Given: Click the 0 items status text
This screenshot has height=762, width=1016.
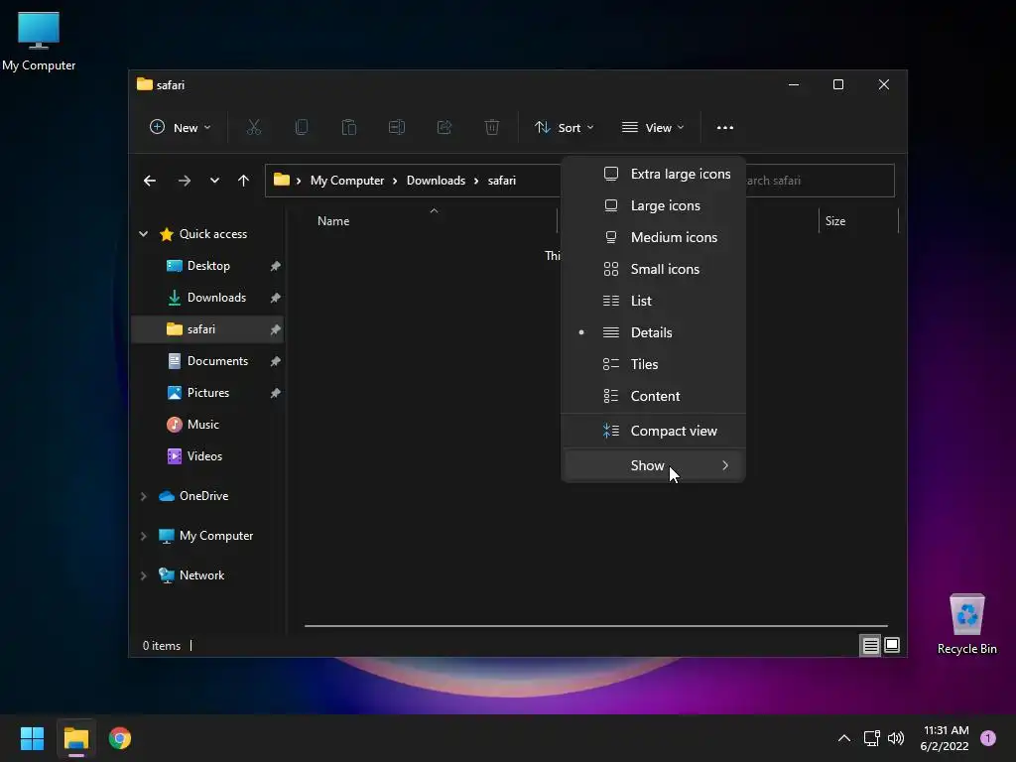Looking at the screenshot, I should point(162,645).
